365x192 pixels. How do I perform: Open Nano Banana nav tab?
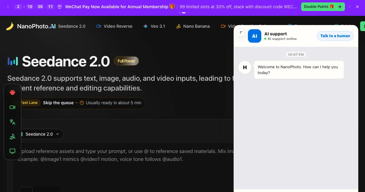193,26
